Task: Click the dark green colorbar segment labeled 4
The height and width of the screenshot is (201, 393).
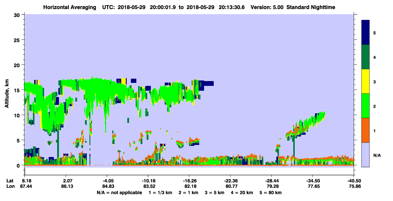Action: [365, 57]
